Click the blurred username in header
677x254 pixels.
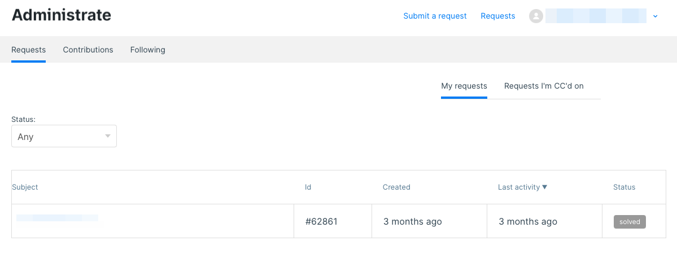596,16
